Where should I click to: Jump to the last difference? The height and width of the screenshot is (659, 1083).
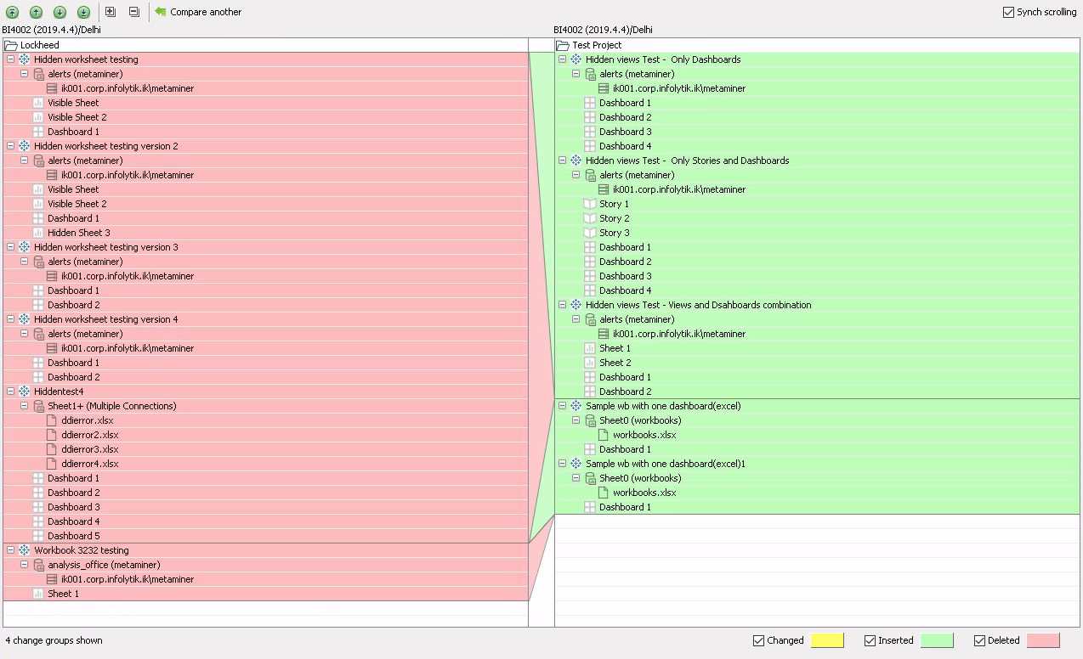coord(83,12)
